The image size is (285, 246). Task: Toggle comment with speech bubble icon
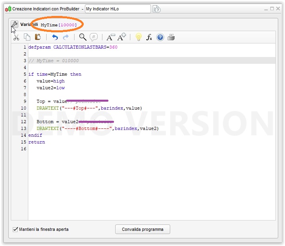94,37
